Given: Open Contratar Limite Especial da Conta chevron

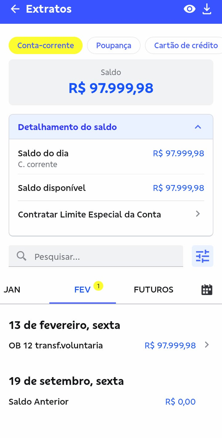Looking at the screenshot, I should click(x=198, y=214).
